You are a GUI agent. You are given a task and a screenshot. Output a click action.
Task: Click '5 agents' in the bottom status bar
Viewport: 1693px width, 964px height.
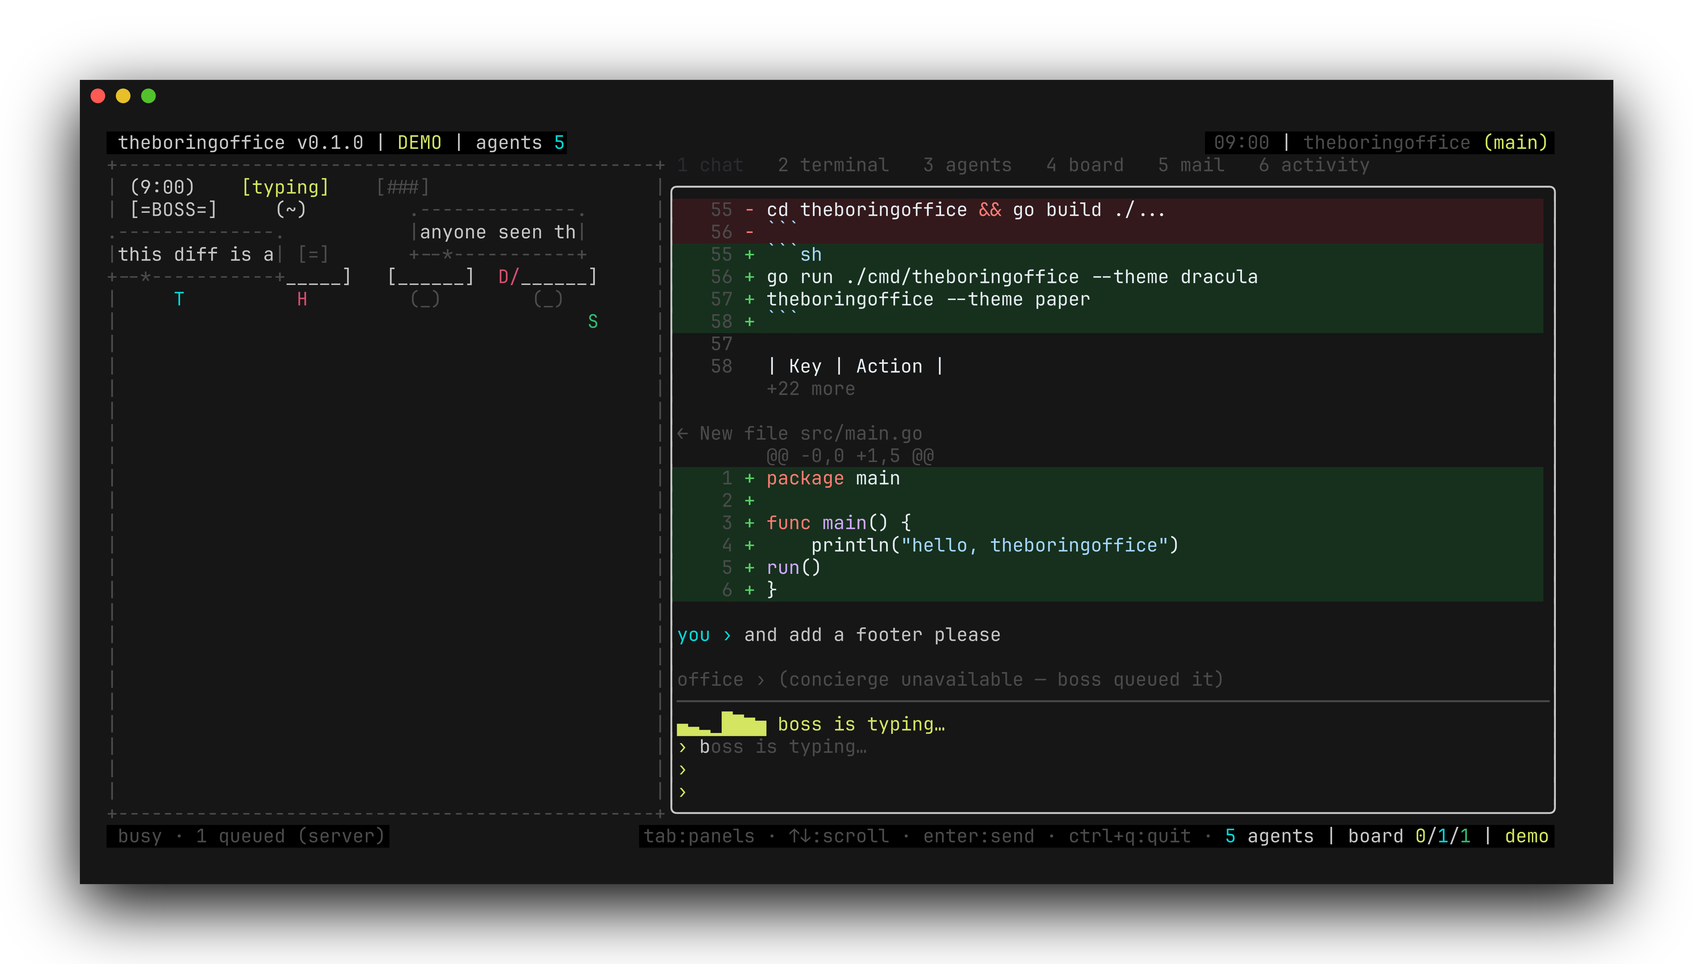pos(1269,836)
